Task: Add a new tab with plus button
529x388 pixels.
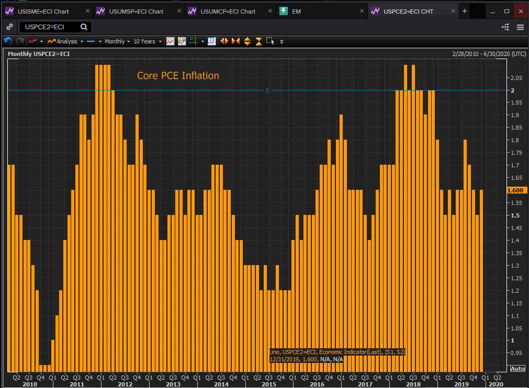Action: (x=464, y=11)
